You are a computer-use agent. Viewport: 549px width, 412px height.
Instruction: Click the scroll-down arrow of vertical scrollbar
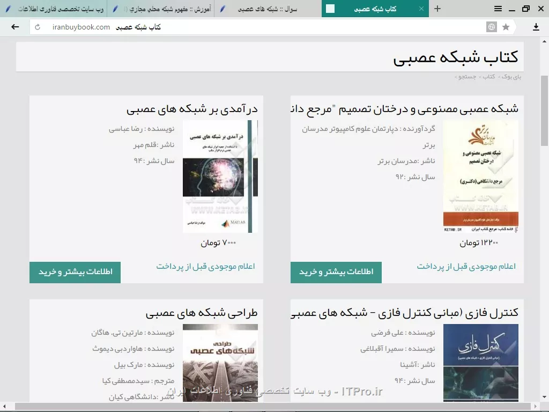tap(544, 398)
